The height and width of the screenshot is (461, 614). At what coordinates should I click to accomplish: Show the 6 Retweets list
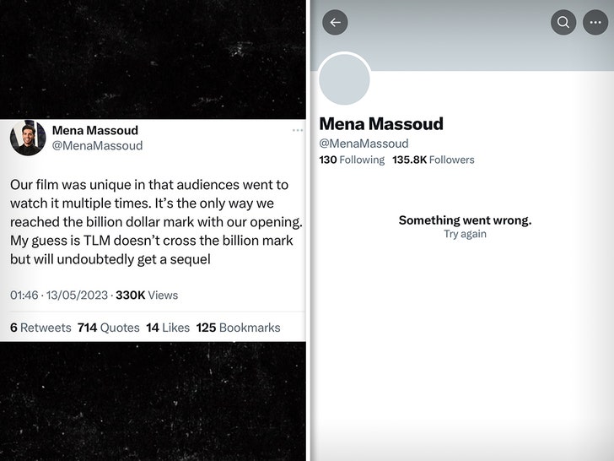coord(40,328)
